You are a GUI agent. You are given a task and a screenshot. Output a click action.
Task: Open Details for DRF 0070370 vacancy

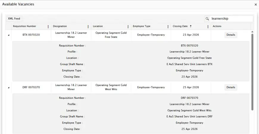(x=231, y=87)
